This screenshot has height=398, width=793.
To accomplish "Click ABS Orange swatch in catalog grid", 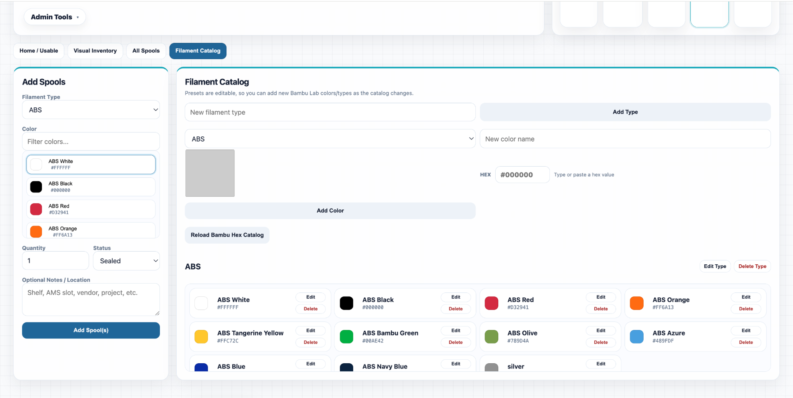I will 637,303.
